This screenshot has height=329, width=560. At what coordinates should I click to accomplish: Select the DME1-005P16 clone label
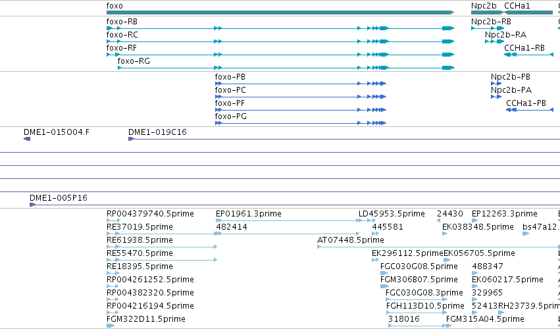(x=58, y=198)
